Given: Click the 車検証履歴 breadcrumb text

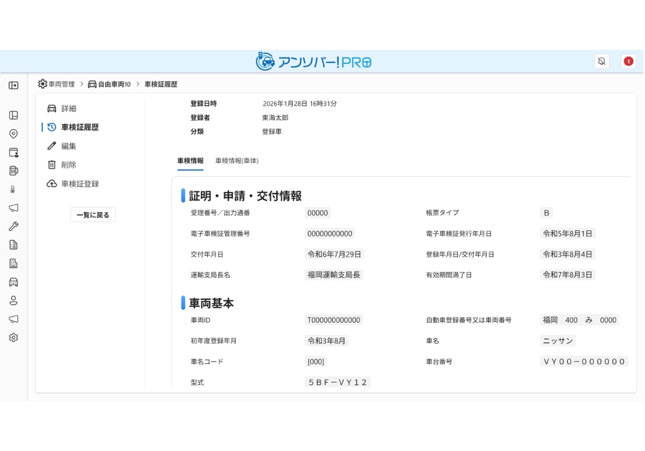Looking at the screenshot, I should click(x=161, y=84).
